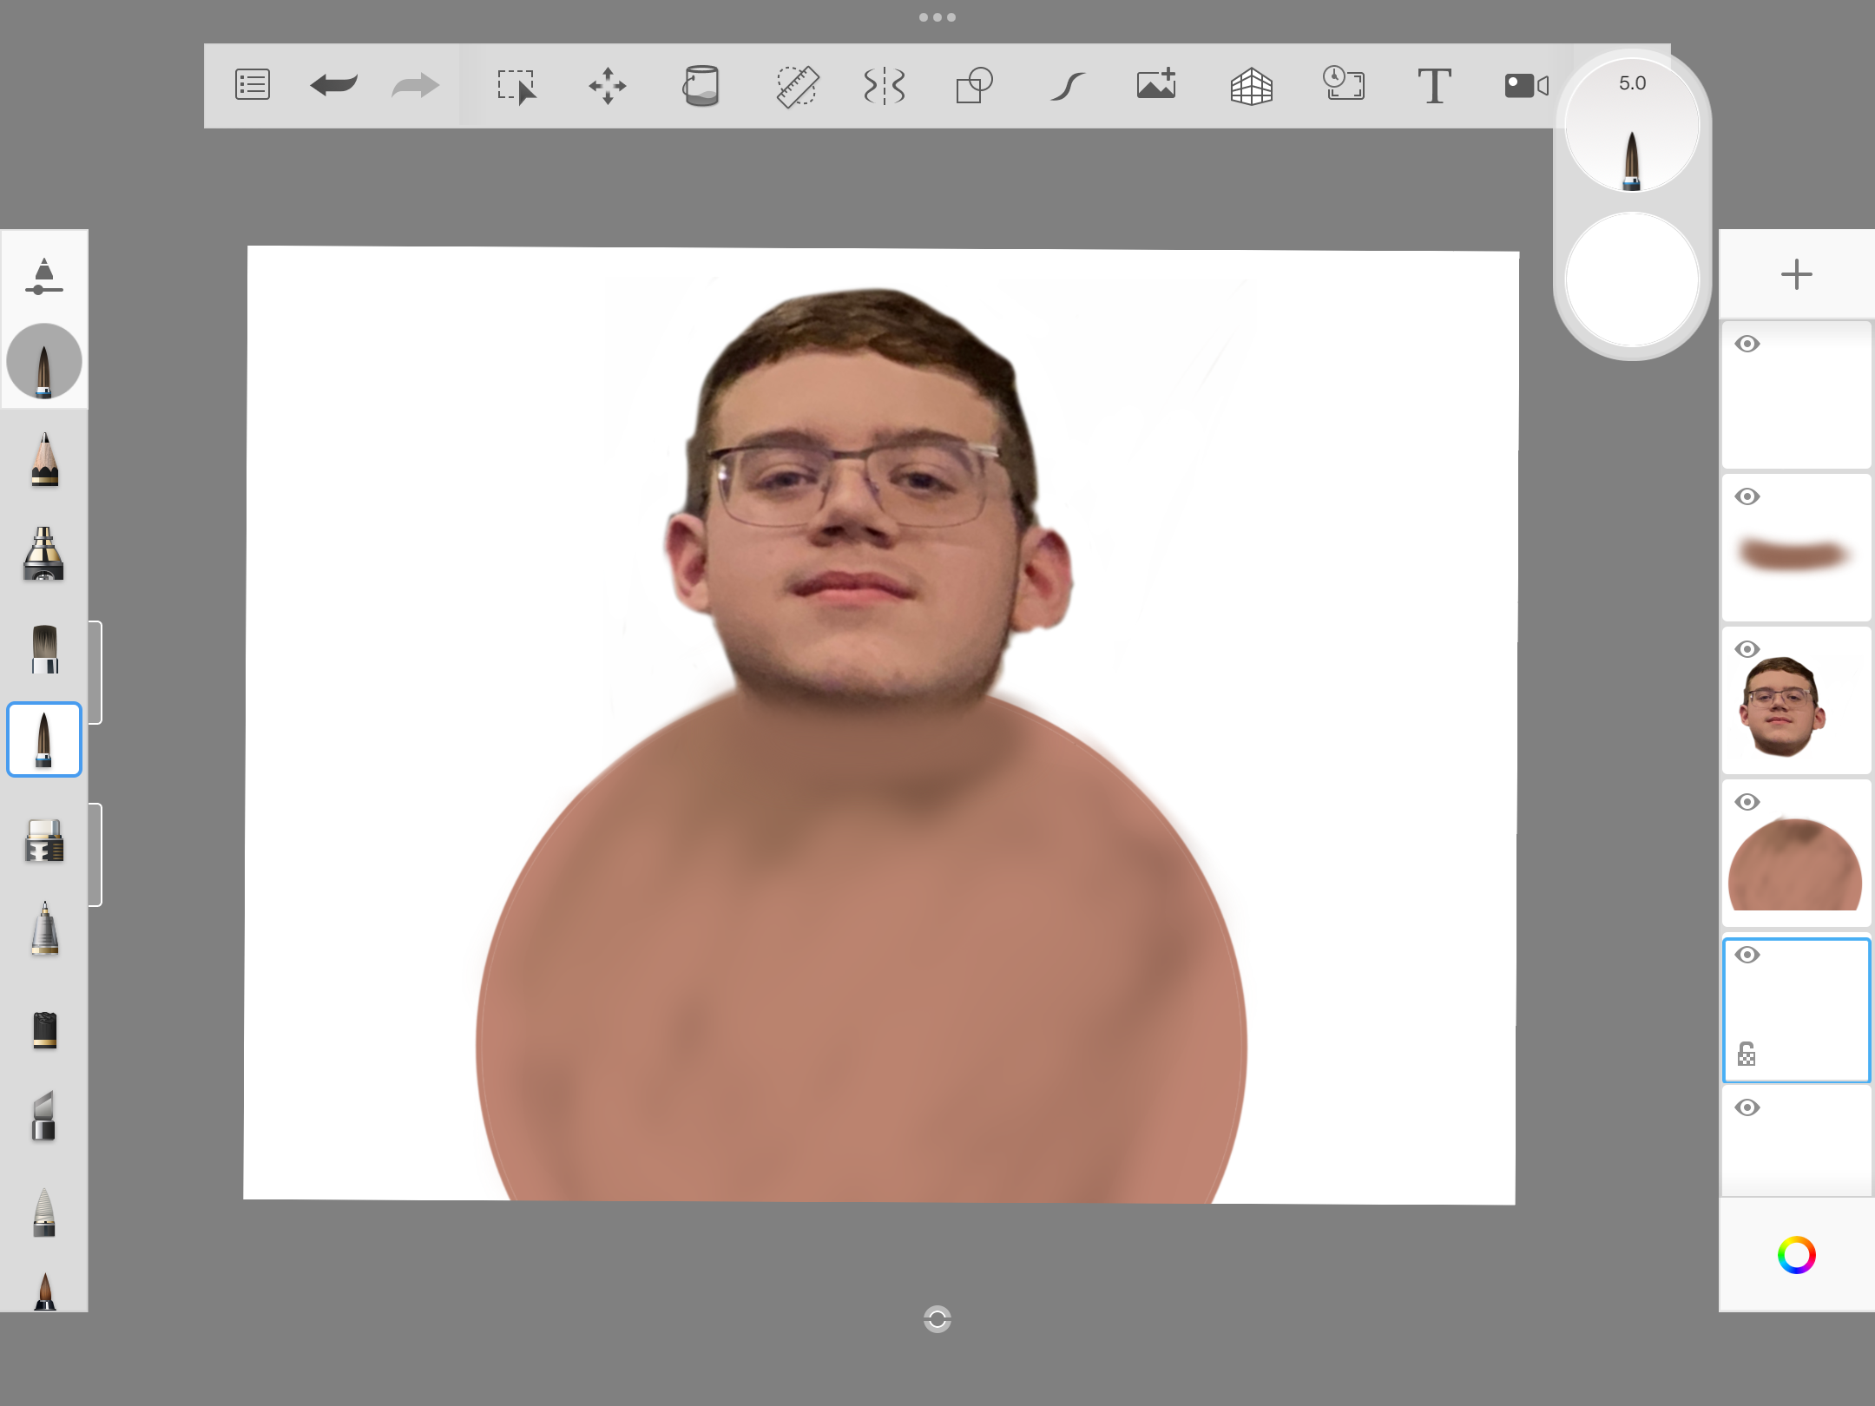Viewport: 1875px width, 1406px height.
Task: Open the Perspective guides tool
Action: coord(1252,86)
